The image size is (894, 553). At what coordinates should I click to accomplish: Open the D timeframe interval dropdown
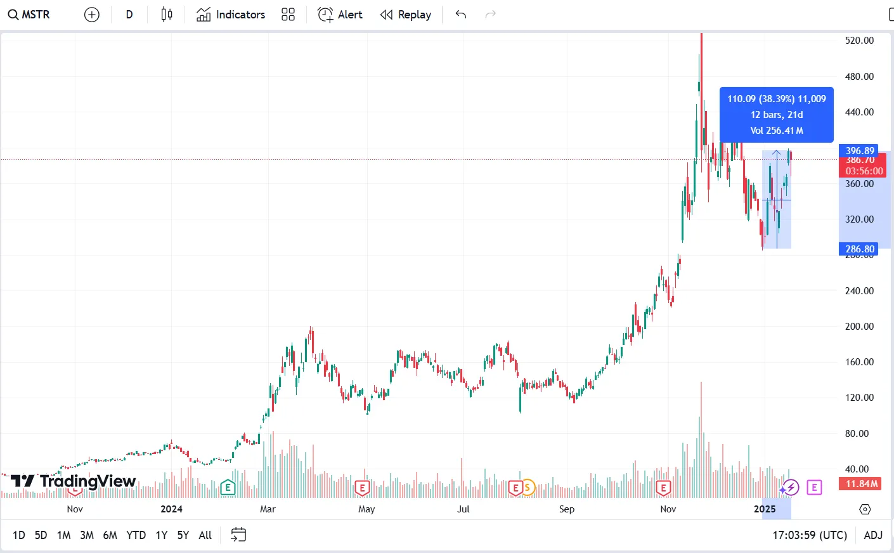129,15
